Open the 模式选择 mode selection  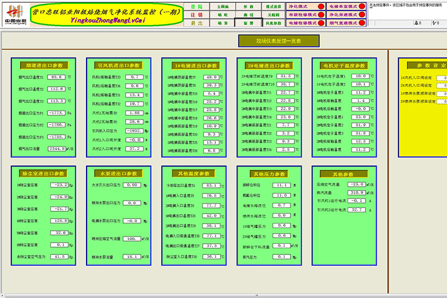[273, 6]
